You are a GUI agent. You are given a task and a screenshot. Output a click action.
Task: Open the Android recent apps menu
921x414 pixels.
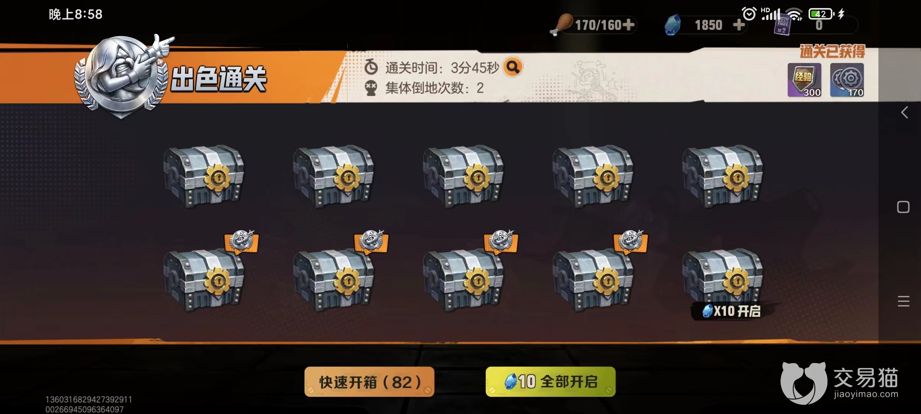click(904, 301)
